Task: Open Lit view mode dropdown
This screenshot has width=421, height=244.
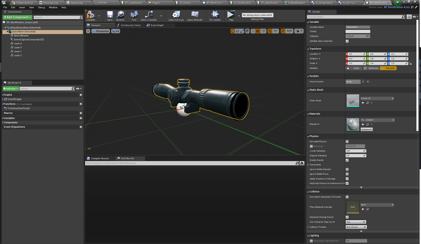Action: click(116, 31)
